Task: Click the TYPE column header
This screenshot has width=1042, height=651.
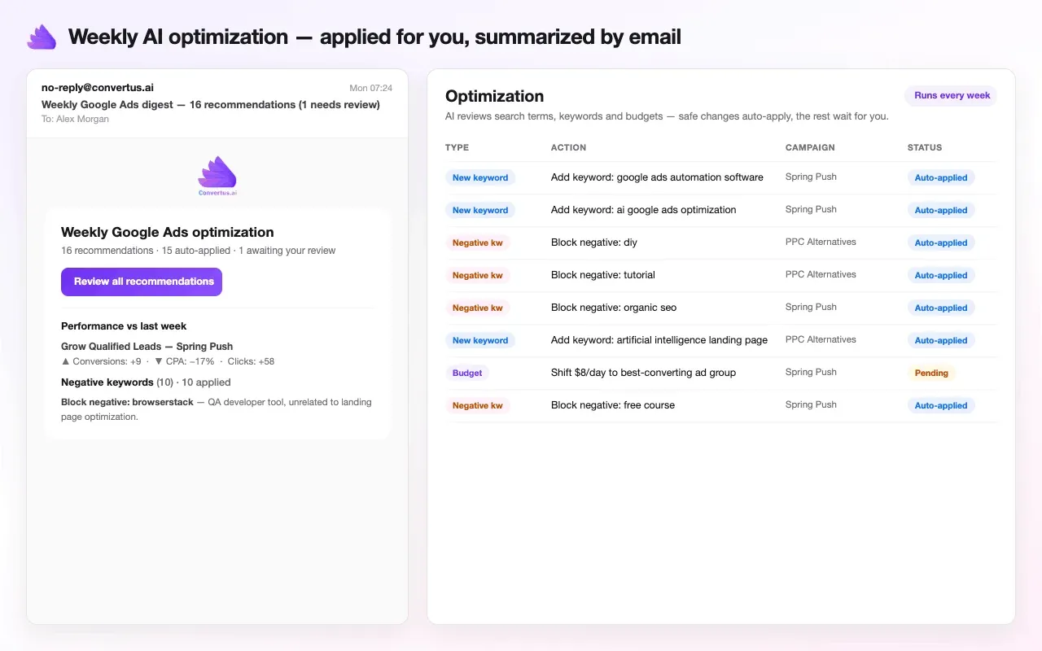Action: (x=458, y=148)
